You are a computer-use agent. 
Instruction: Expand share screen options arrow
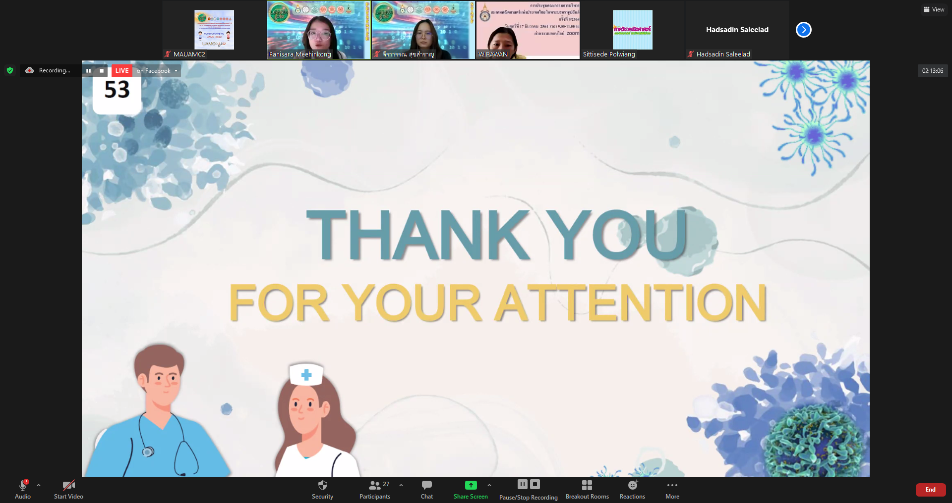(x=489, y=485)
